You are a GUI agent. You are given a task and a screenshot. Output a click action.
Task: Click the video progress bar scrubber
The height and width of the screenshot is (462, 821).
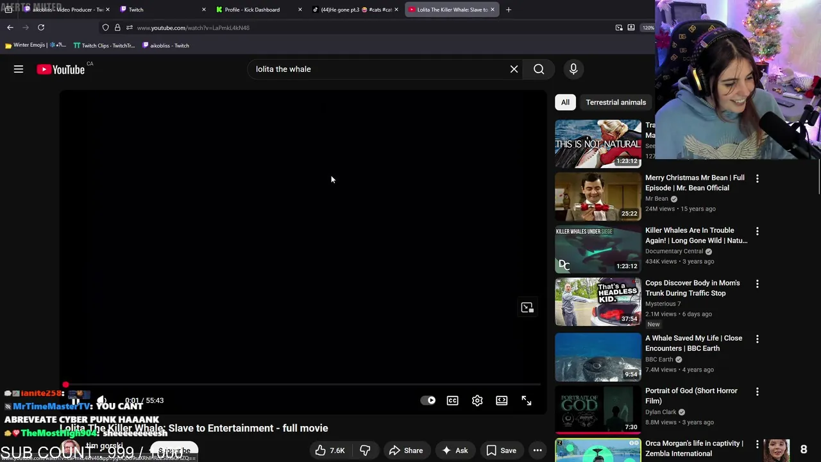tap(65, 385)
